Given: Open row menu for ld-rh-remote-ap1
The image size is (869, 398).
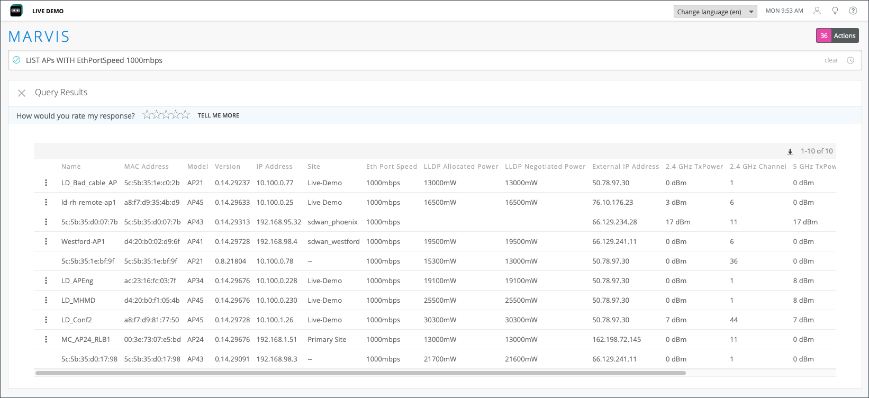Looking at the screenshot, I should (46, 202).
